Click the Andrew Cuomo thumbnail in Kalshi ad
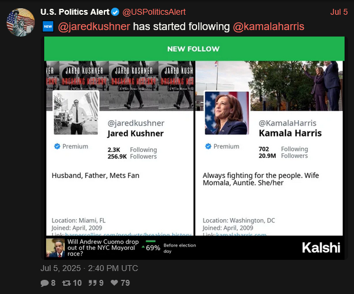Screen dimensions: 354x294 (55, 248)
